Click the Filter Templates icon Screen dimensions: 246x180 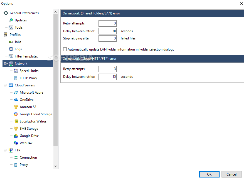pyautogui.click(x=11, y=56)
